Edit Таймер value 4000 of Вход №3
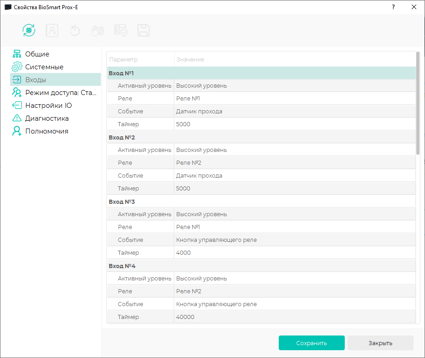 tap(295, 253)
